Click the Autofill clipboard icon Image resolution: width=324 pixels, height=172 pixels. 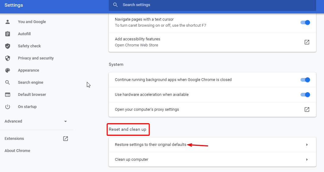[8, 34]
